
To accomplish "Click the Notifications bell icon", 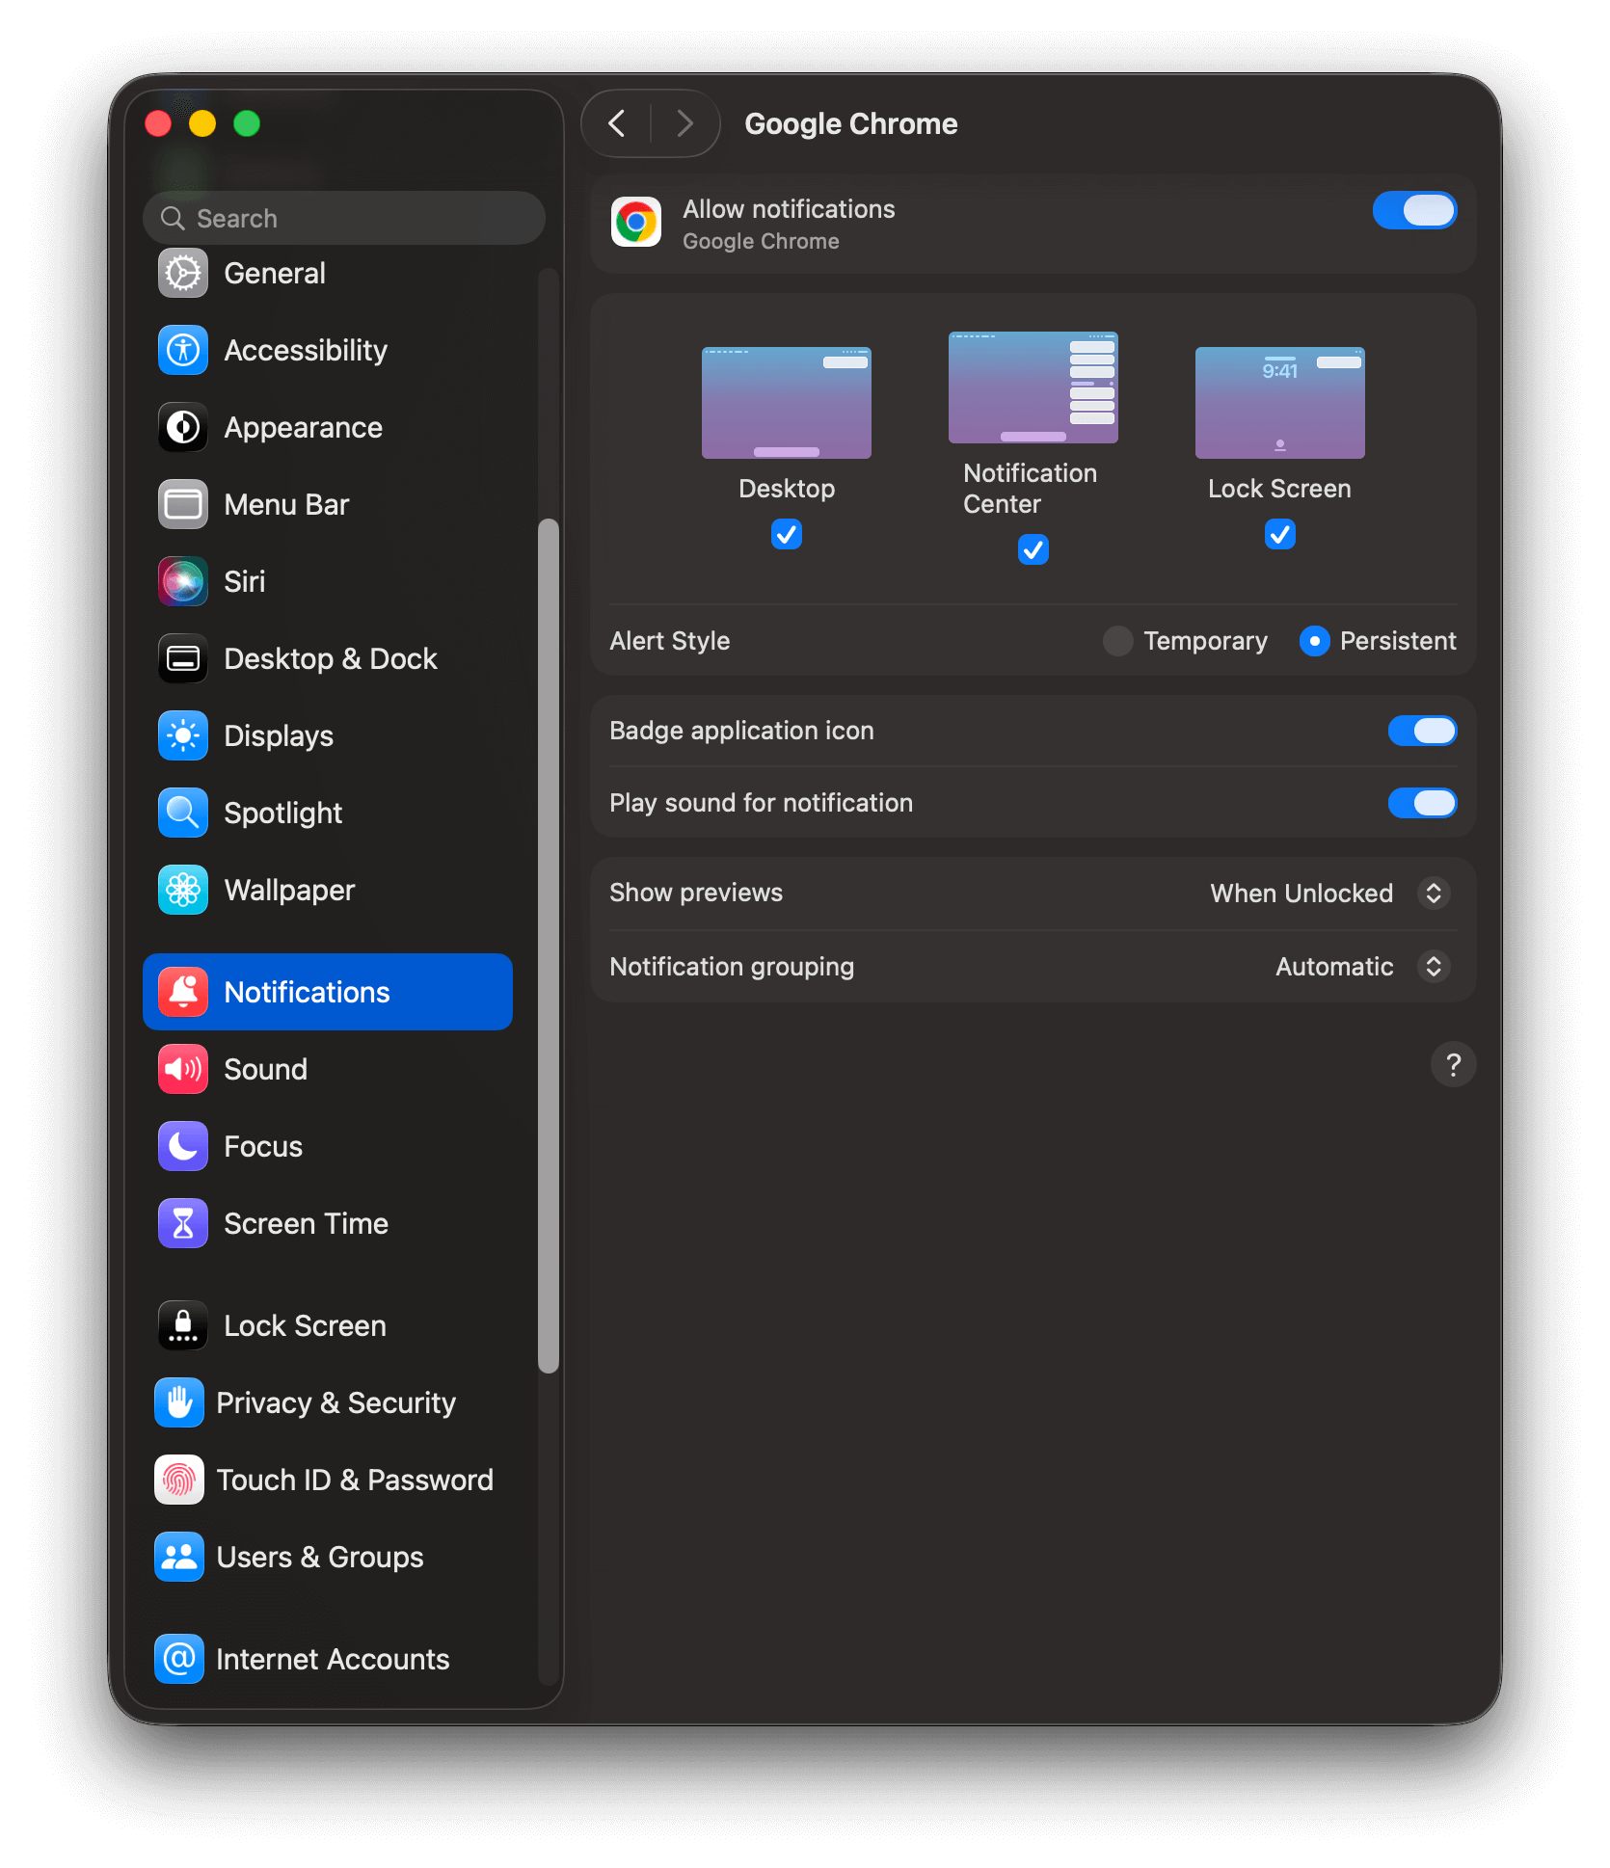I will click(183, 993).
